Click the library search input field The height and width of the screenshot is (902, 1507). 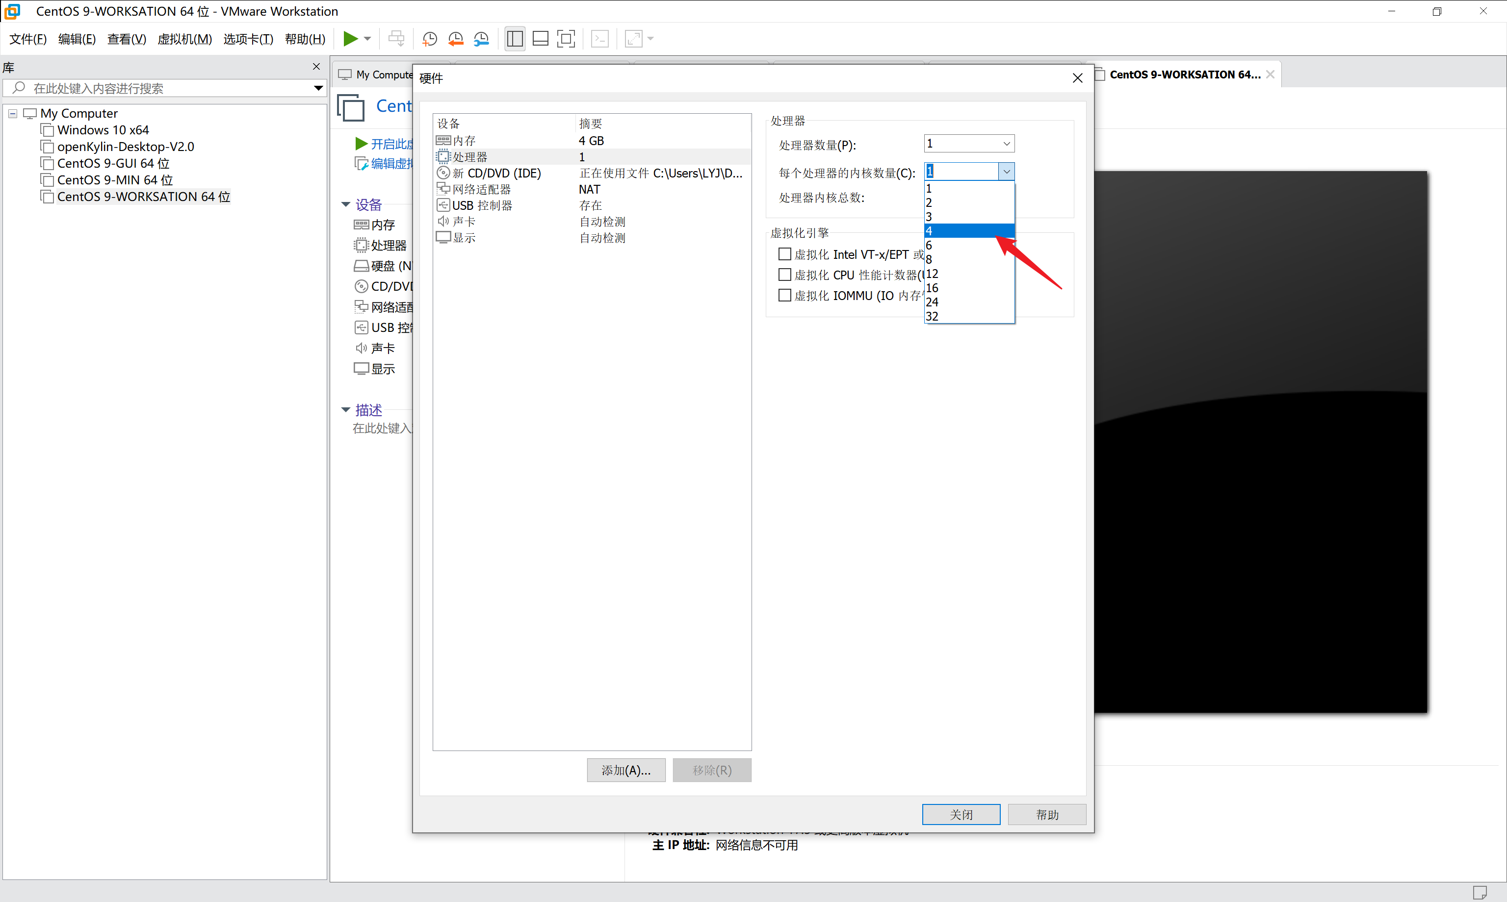pos(164,88)
